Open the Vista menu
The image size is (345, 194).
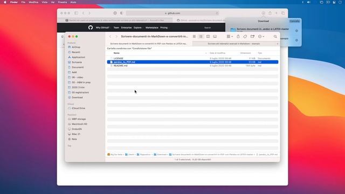click(x=45, y=2)
